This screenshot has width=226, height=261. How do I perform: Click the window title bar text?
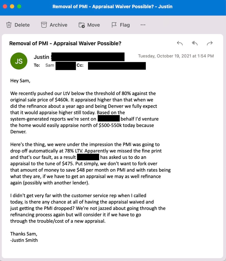point(112,7)
